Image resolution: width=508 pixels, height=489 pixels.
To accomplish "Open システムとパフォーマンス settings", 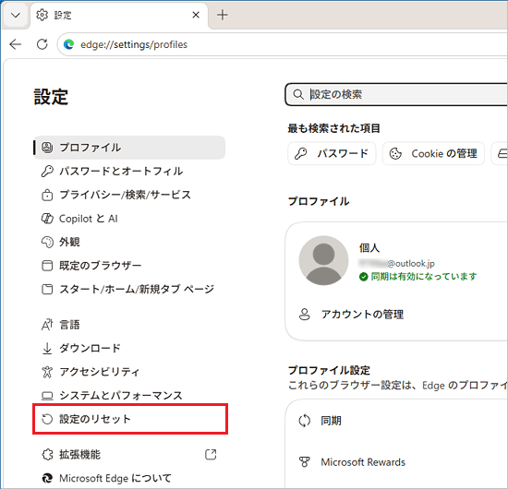I will [x=129, y=395].
